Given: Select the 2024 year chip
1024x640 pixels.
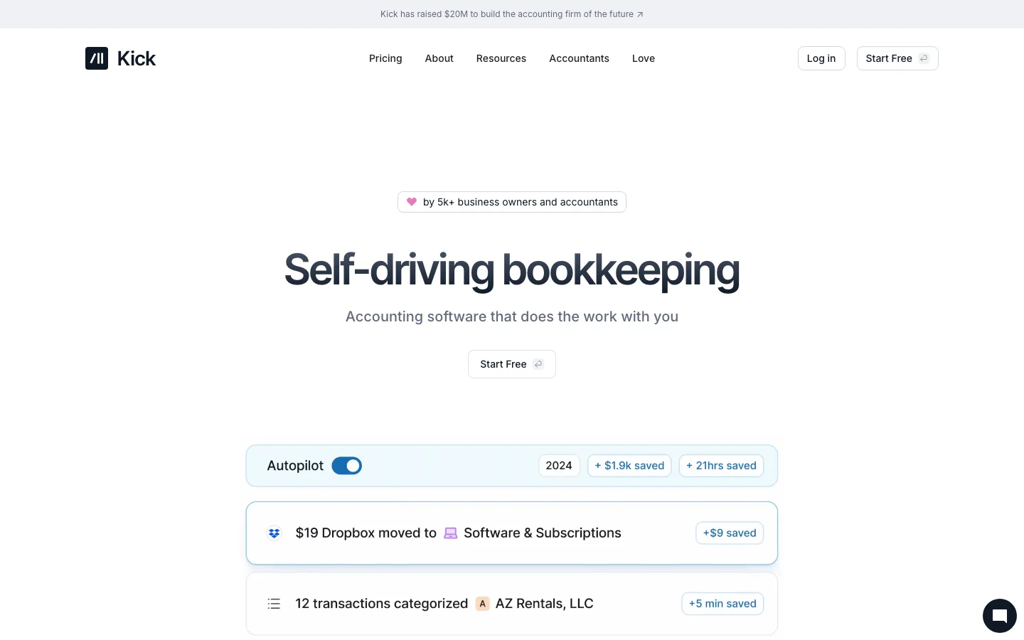Looking at the screenshot, I should (559, 466).
